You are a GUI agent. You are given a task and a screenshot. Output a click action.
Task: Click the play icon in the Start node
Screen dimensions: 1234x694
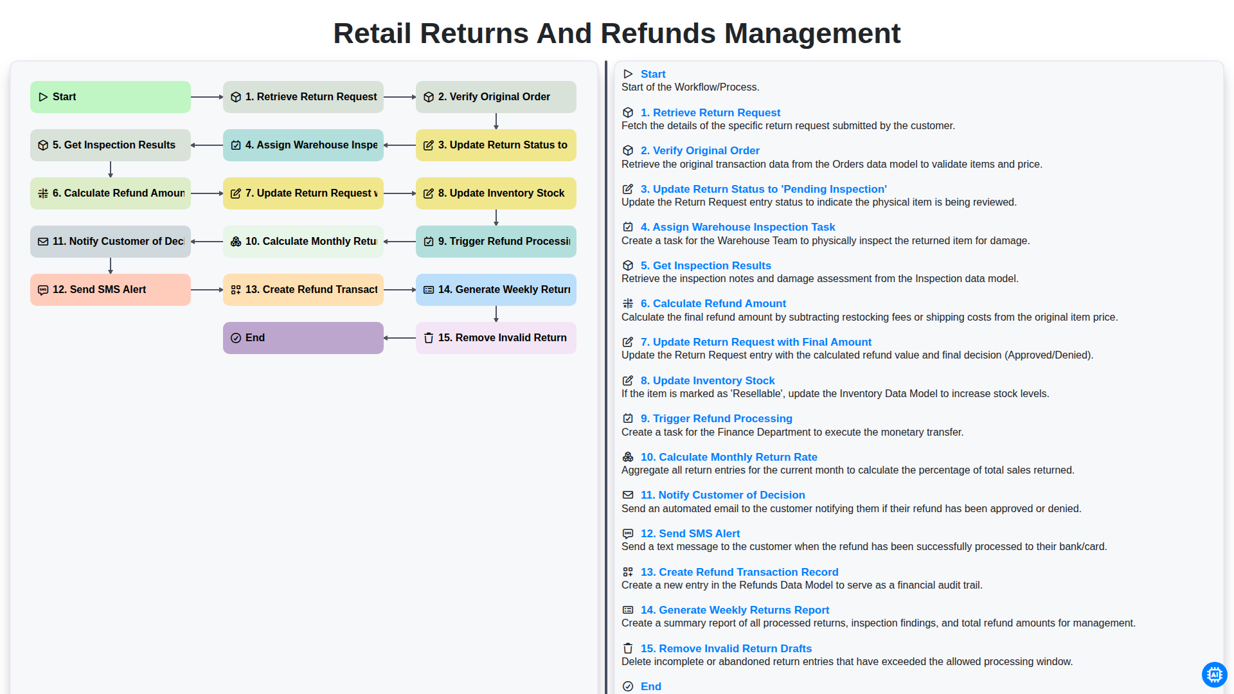tap(43, 97)
